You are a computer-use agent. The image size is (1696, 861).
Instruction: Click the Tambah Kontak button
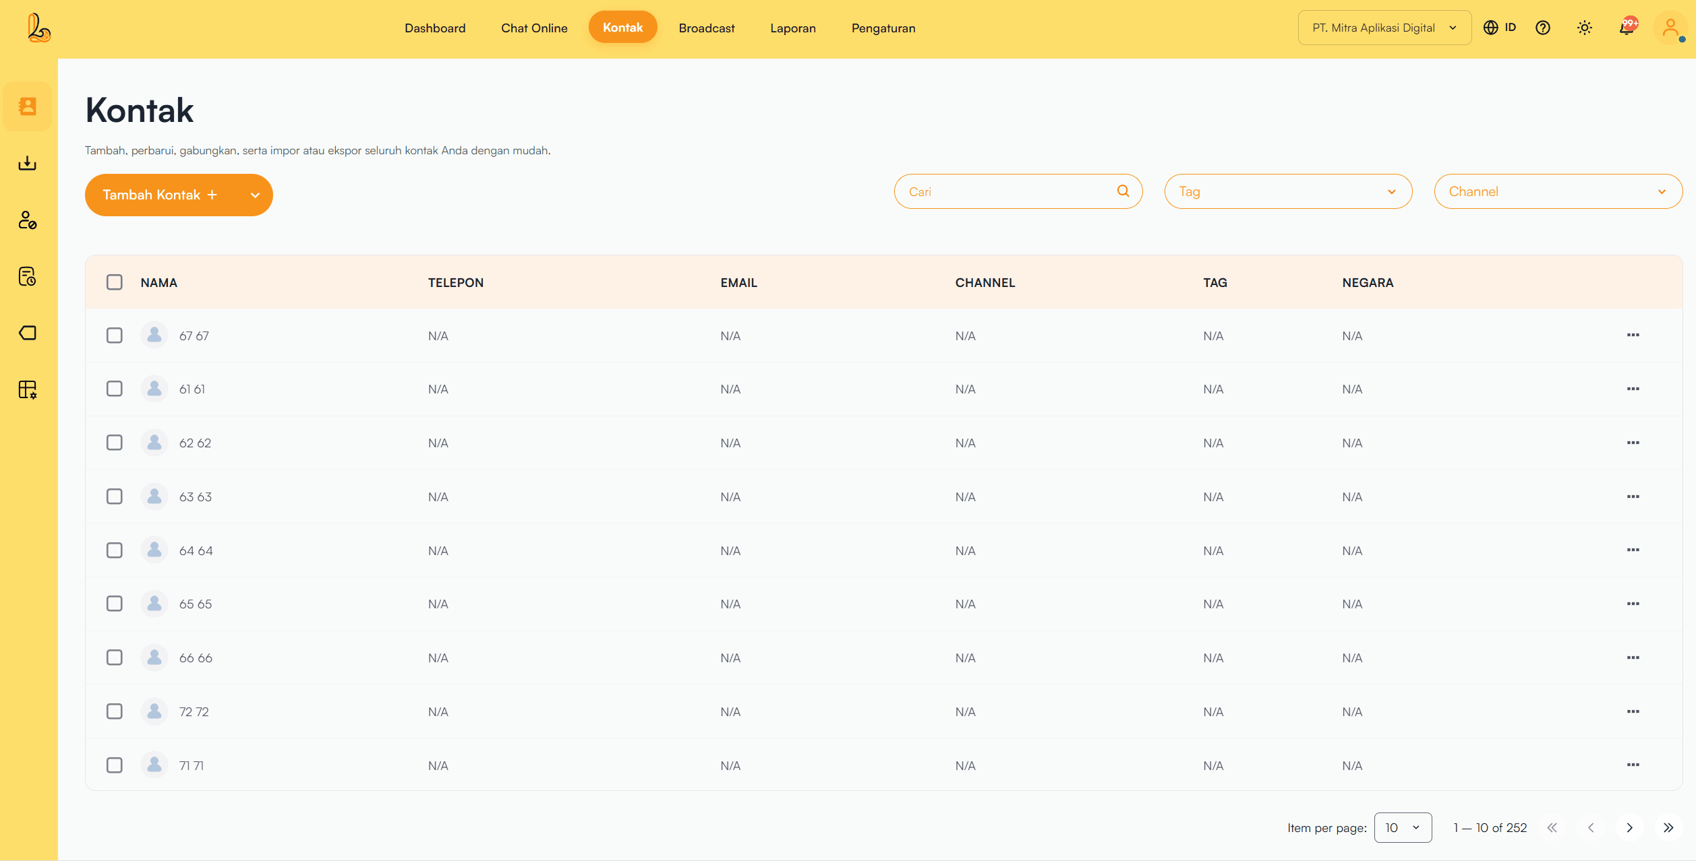pos(160,195)
